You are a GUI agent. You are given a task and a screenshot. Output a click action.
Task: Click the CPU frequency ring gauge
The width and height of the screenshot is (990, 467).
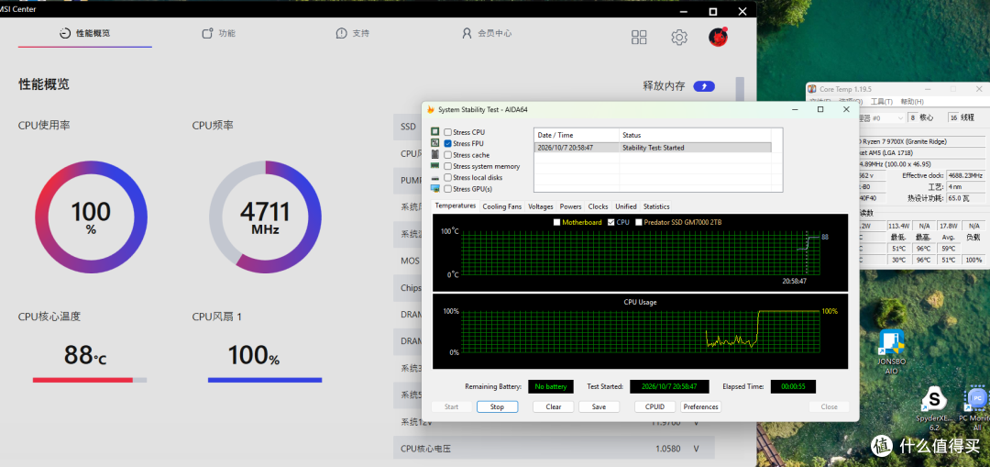click(x=265, y=217)
